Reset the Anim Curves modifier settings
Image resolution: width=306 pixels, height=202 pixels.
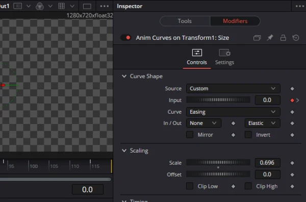coord(296,37)
